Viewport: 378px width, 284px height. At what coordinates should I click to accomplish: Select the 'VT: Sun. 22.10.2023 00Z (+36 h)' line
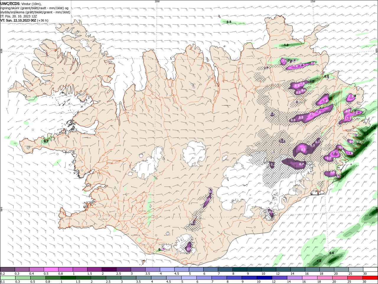pyautogui.click(x=24, y=20)
